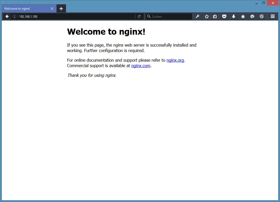Click the globe with pencil icon
The width and height of the screenshot is (280, 202).
click(x=262, y=16)
